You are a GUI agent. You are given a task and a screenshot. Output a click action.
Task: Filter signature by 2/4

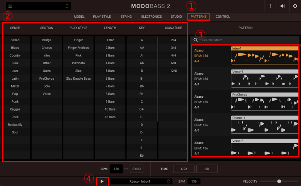click(x=173, y=40)
